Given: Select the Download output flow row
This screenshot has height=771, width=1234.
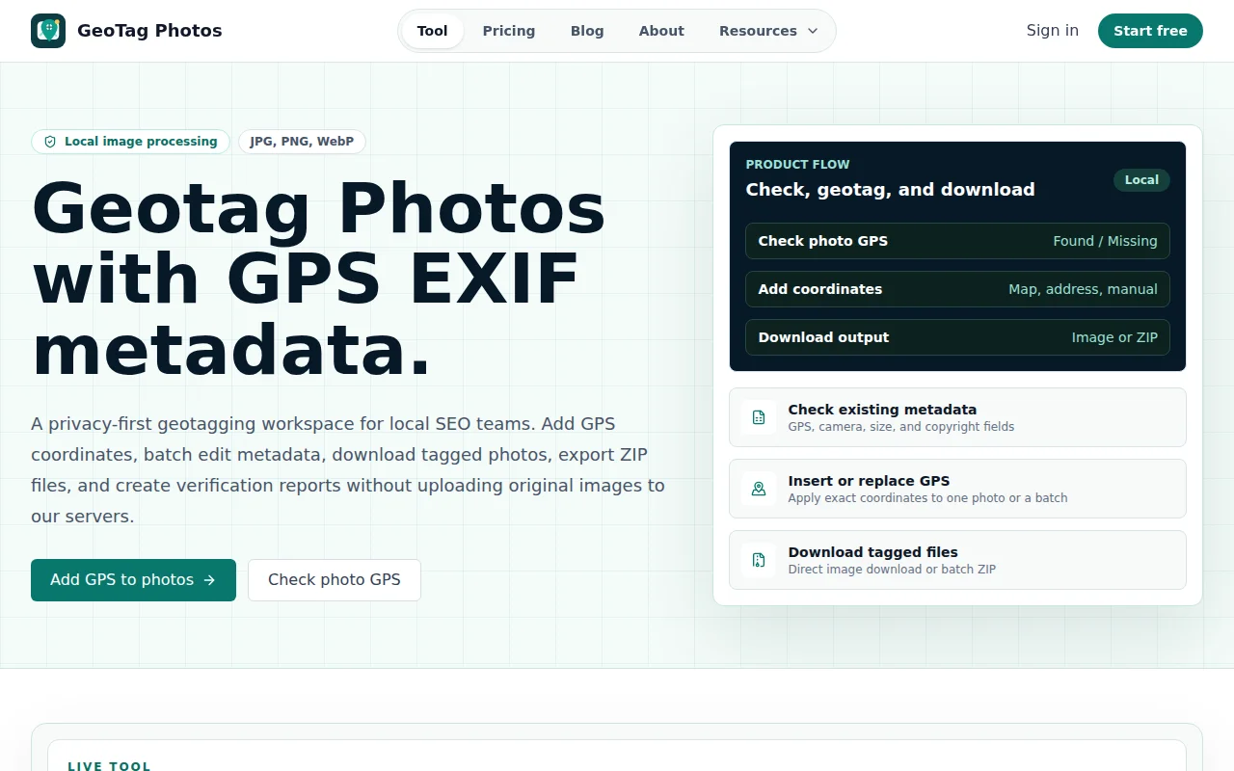Looking at the screenshot, I should pos(957,337).
